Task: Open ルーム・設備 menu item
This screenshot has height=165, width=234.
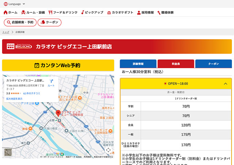Action: (x=33, y=12)
